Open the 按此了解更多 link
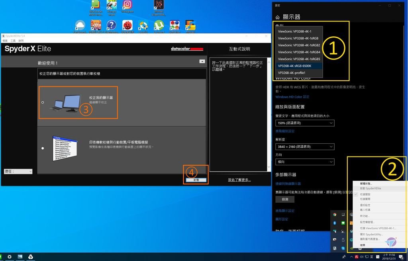This screenshot has width=408, height=261. [x=239, y=180]
